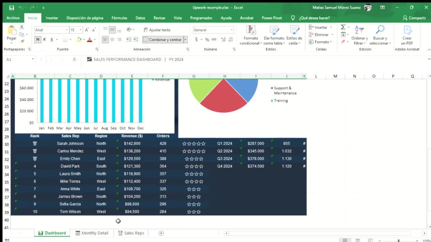Decrease font size with the smaller A icon
Screen dimensions: 431x242
coord(94,30)
